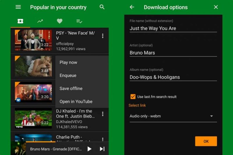
Task: Edit the Artist field Bruno Mars
Action: click(173, 53)
